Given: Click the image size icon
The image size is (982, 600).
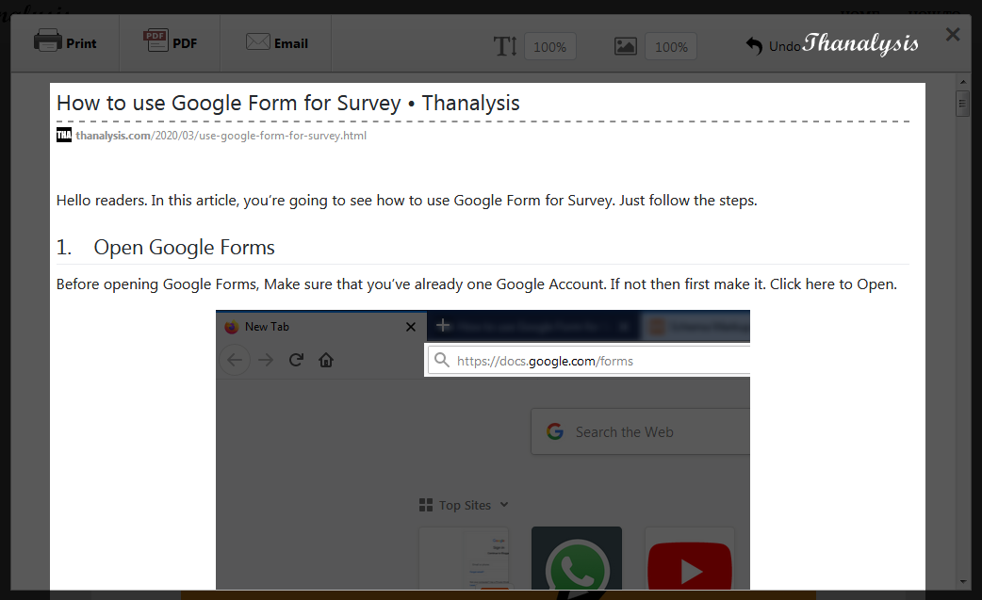Looking at the screenshot, I should (x=625, y=46).
